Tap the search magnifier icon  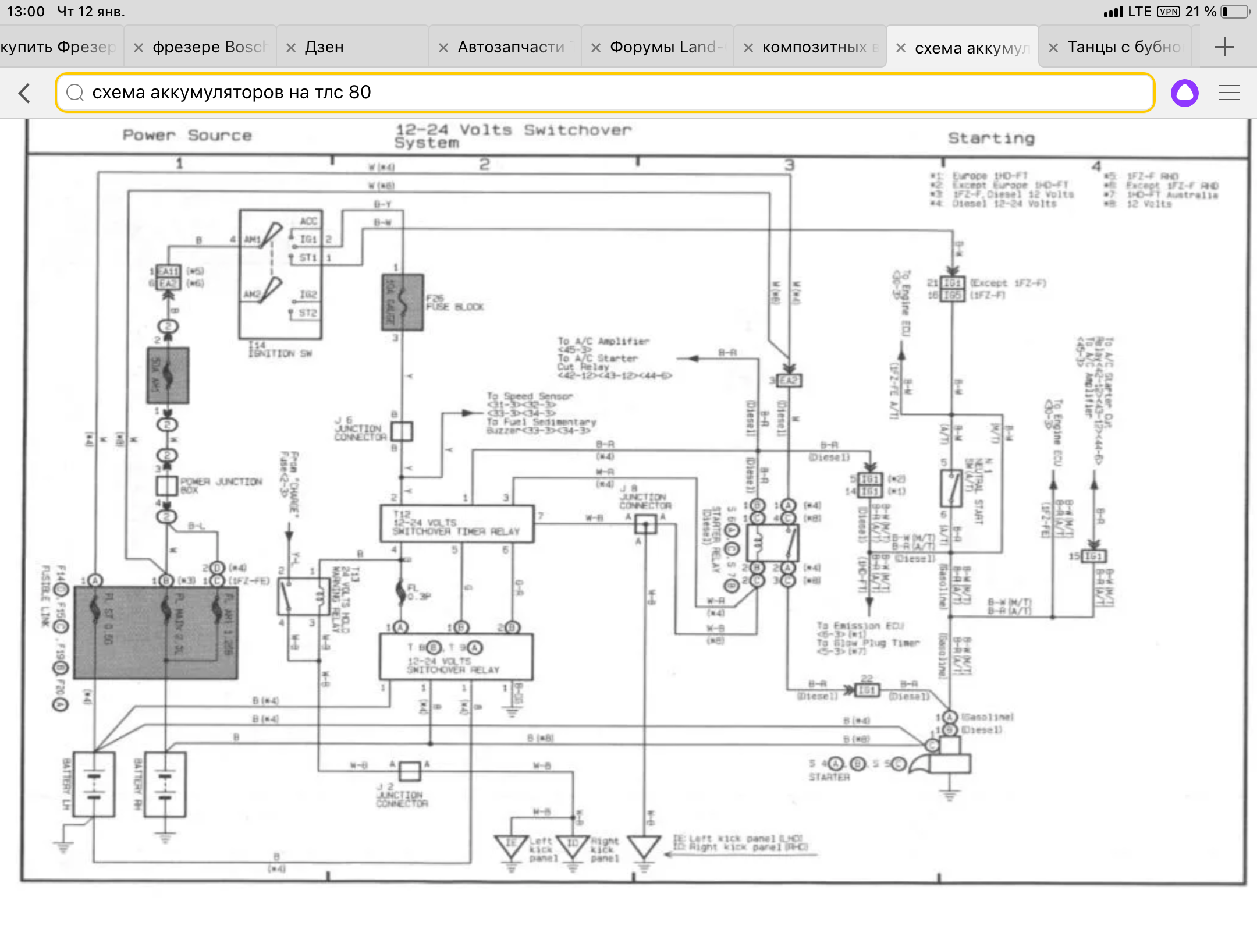click(x=74, y=93)
